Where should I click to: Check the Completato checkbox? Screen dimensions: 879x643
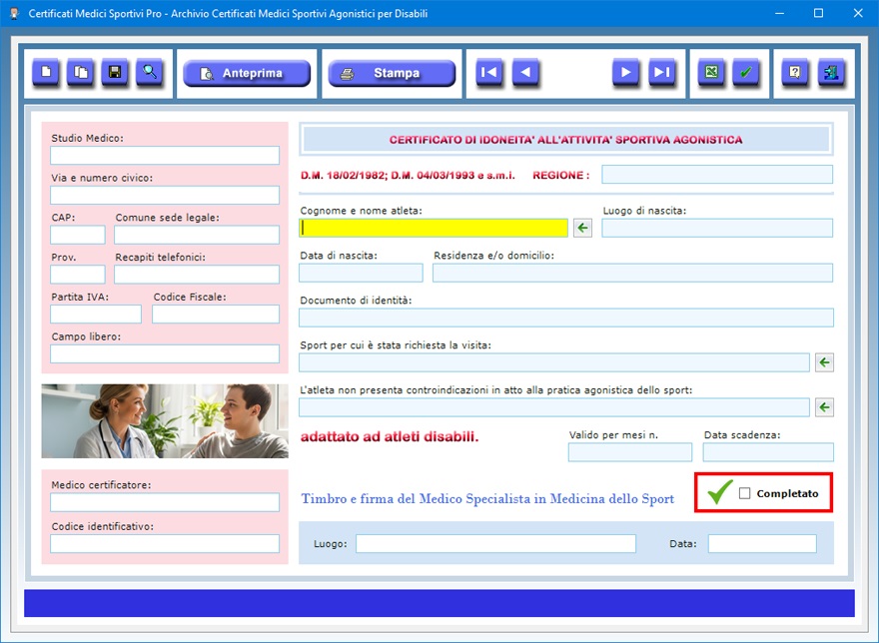tap(744, 493)
